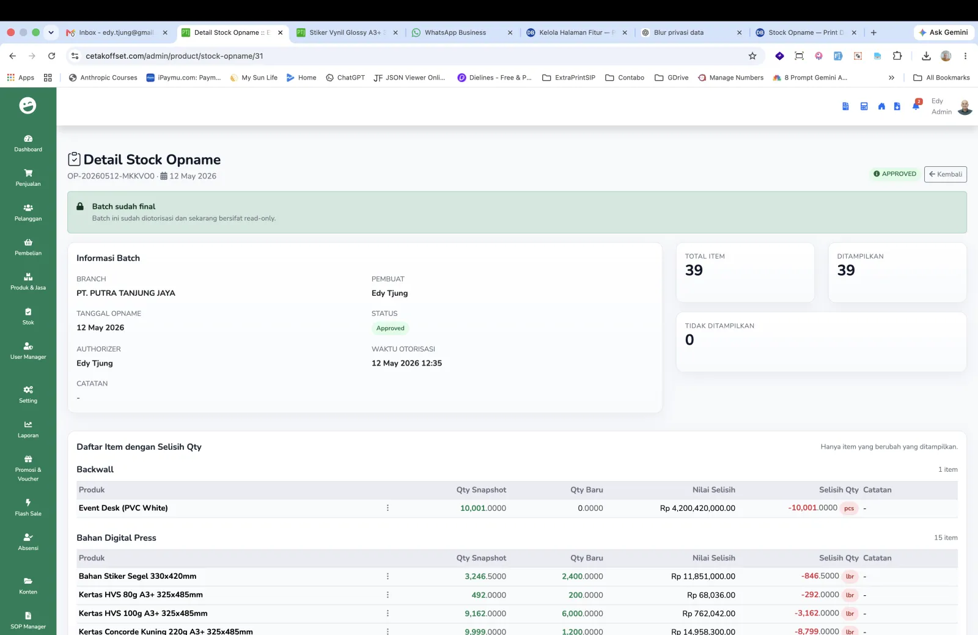This screenshot has height=635, width=978.
Task: Click the Ask Gemini button
Action: pyautogui.click(x=943, y=32)
